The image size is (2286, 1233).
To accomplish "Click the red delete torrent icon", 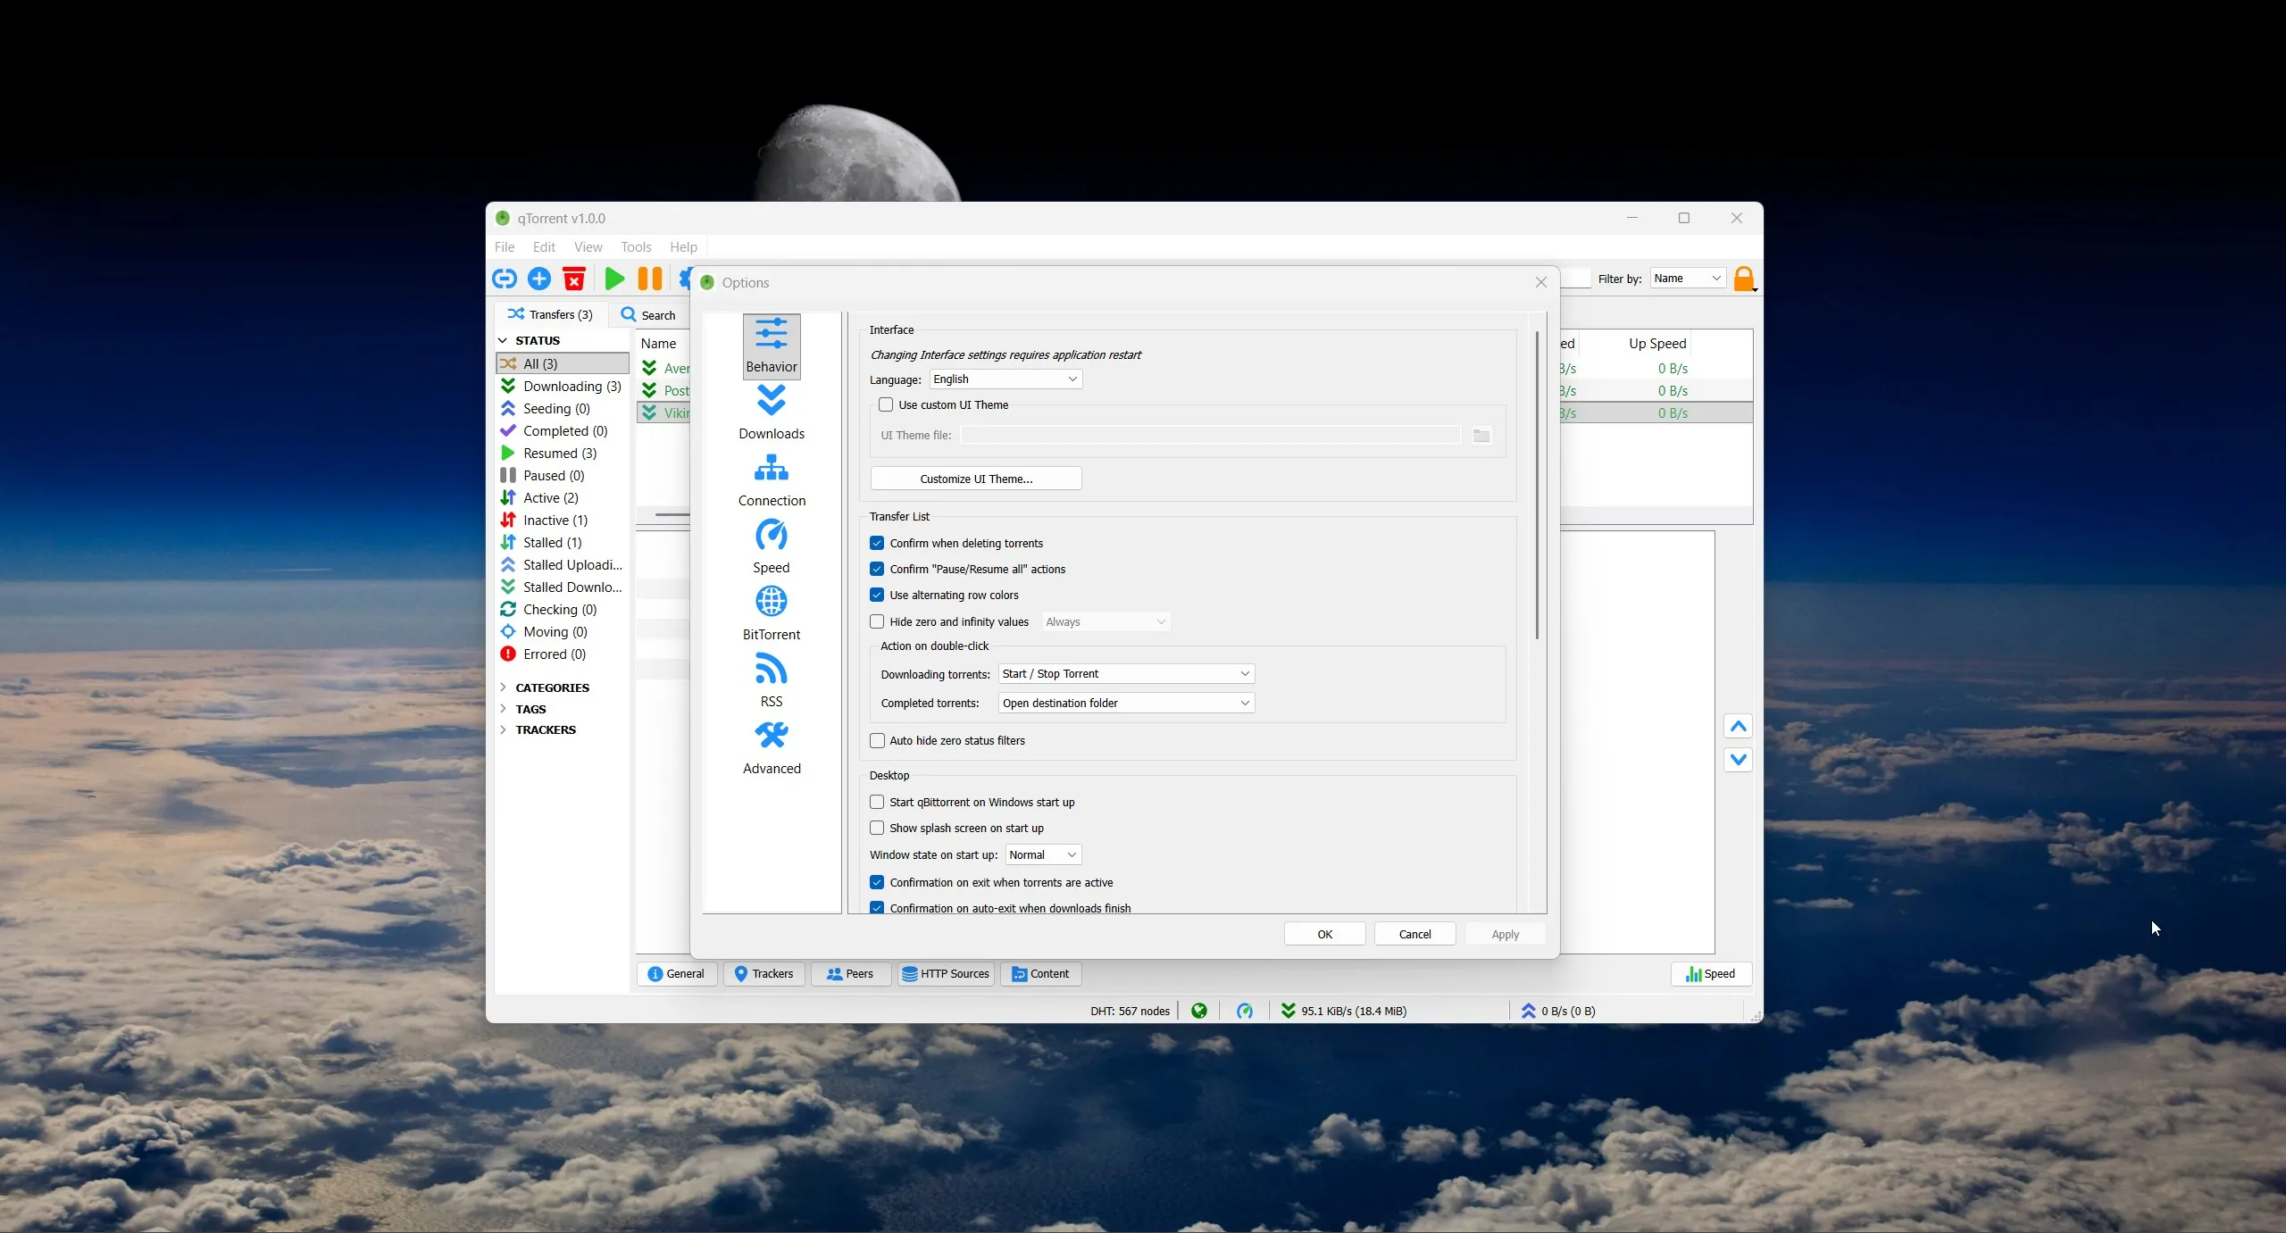I will pos(574,279).
